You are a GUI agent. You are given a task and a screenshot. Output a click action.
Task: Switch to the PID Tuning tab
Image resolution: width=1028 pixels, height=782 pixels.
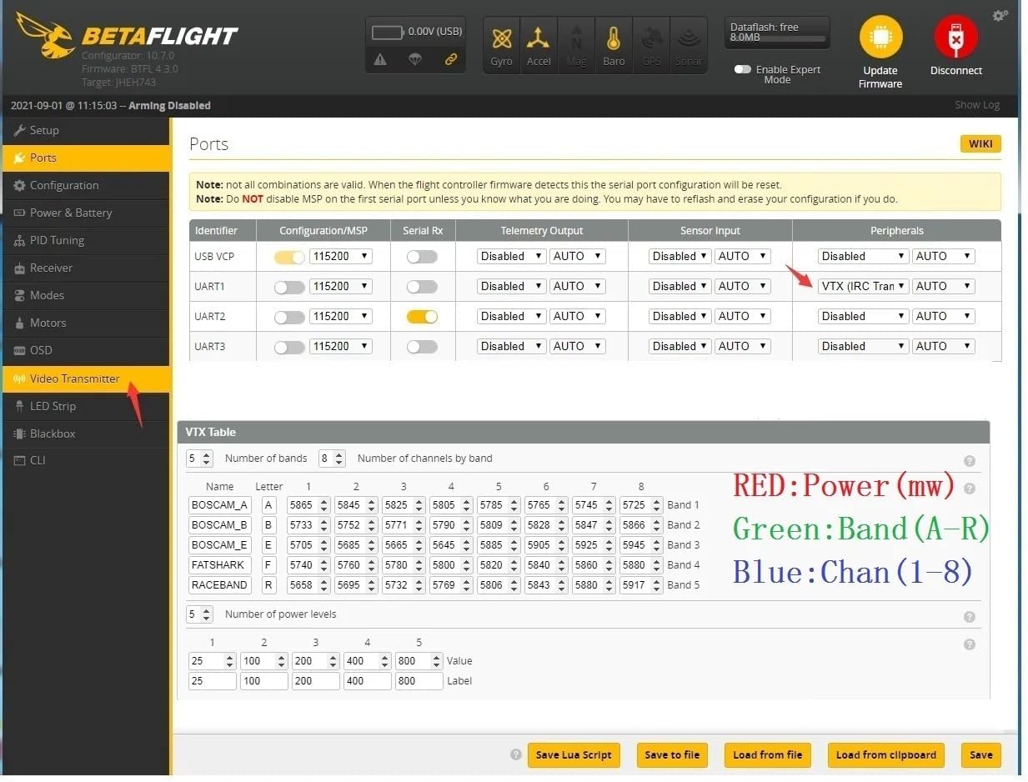click(57, 240)
